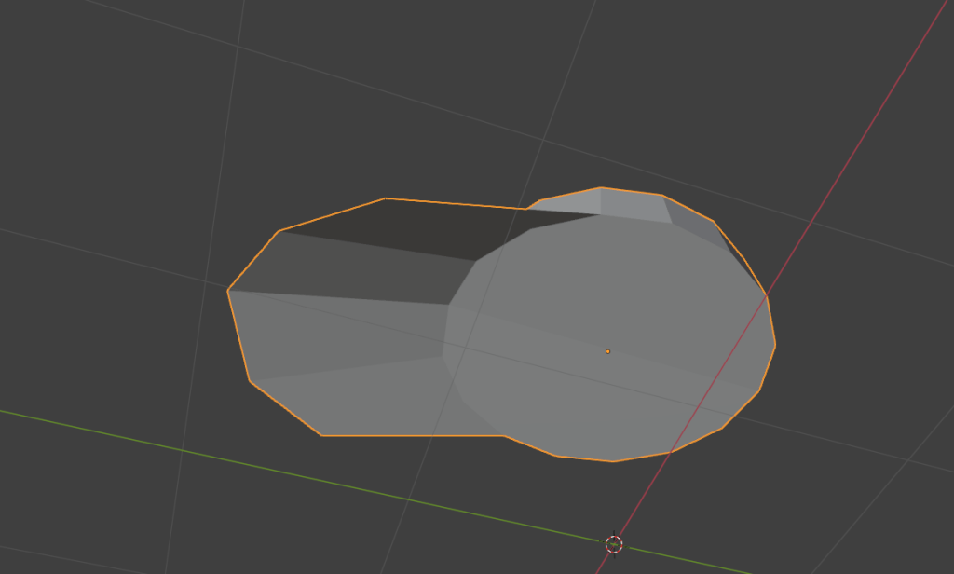Click the leftmost corner vertex of the mesh outline
954x574 pixels.
pos(228,290)
